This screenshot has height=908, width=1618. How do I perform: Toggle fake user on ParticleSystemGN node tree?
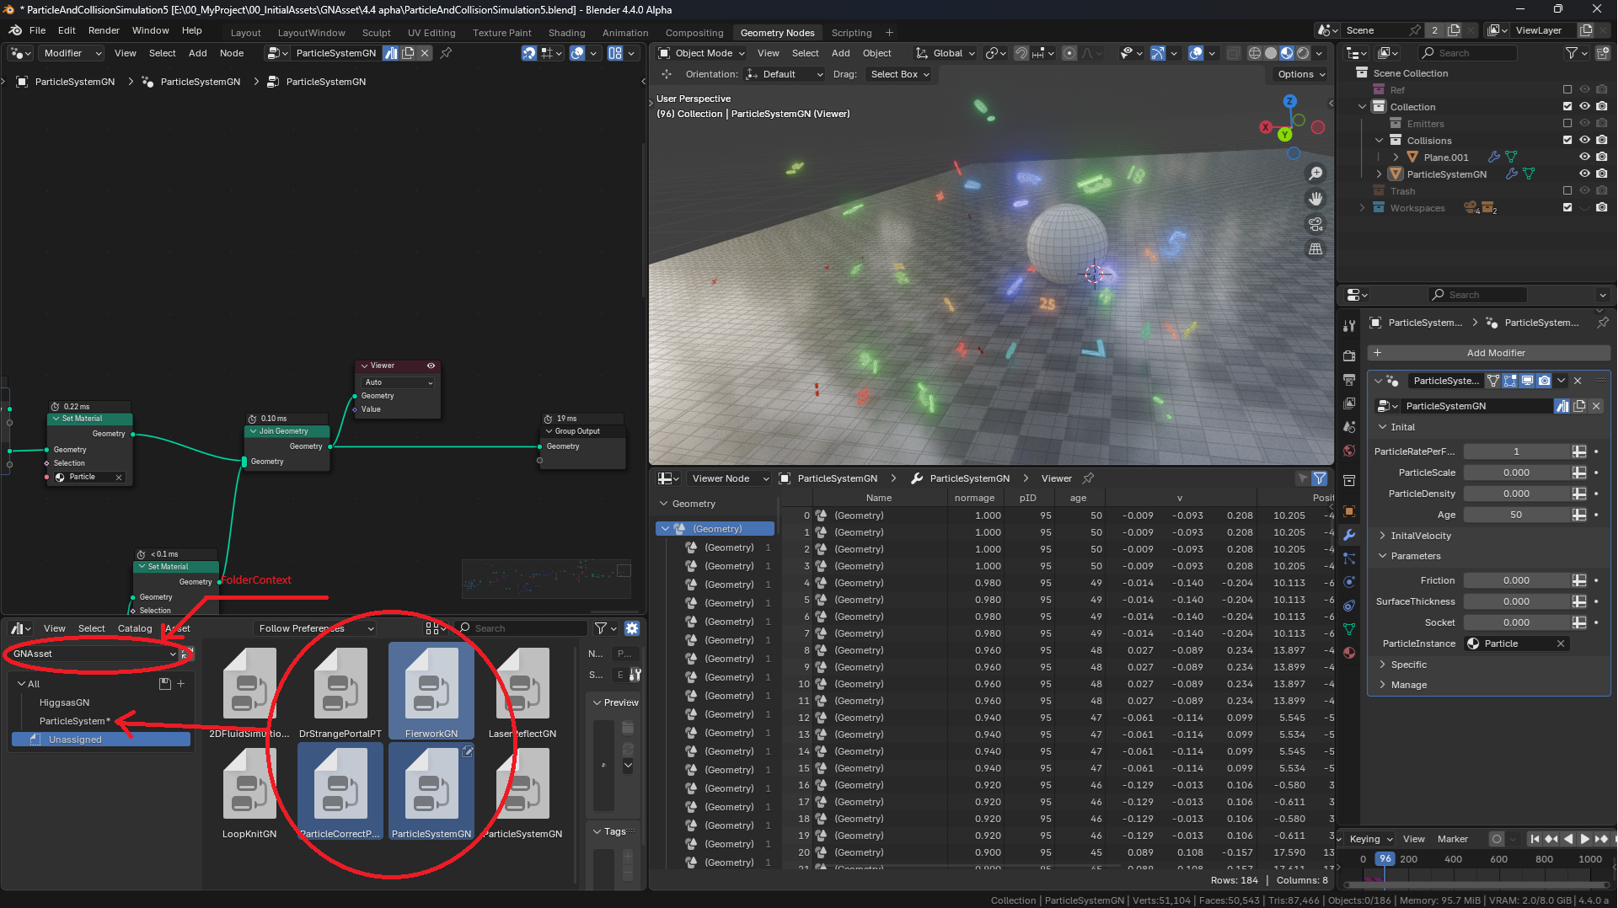[391, 53]
